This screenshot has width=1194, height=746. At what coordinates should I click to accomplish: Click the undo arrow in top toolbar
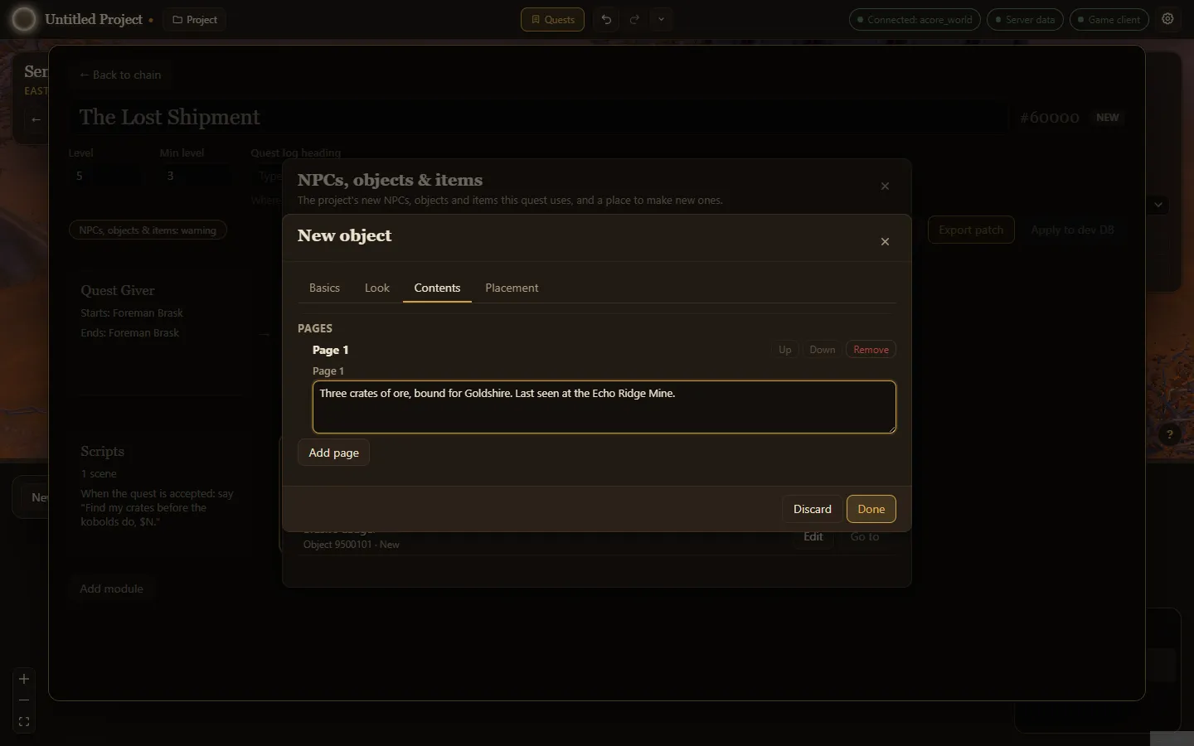pyautogui.click(x=606, y=19)
